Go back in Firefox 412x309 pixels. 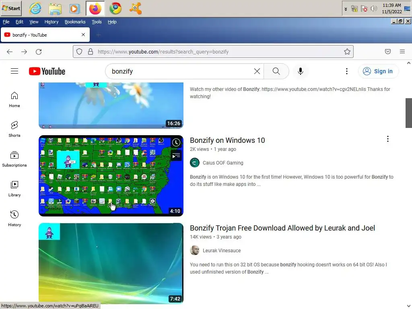click(x=10, y=52)
